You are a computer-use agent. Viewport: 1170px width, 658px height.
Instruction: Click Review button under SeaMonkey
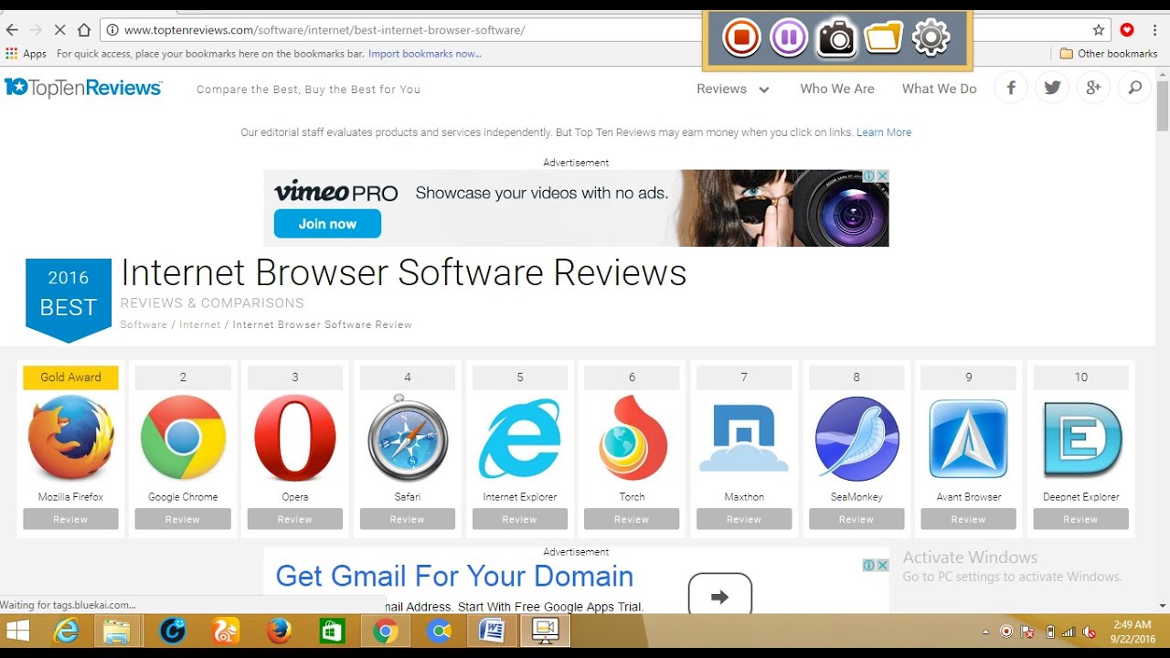coord(856,519)
